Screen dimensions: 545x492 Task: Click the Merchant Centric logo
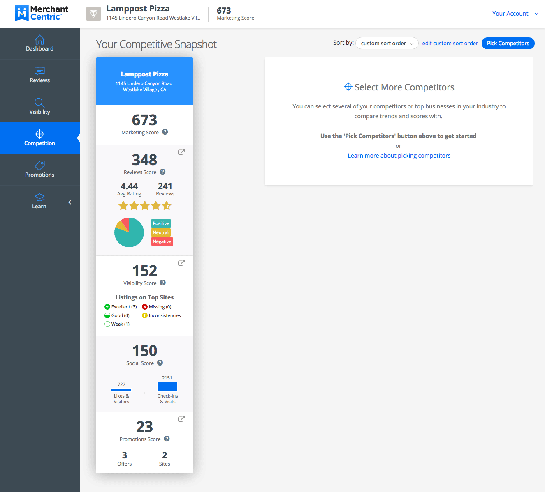pos(41,13)
